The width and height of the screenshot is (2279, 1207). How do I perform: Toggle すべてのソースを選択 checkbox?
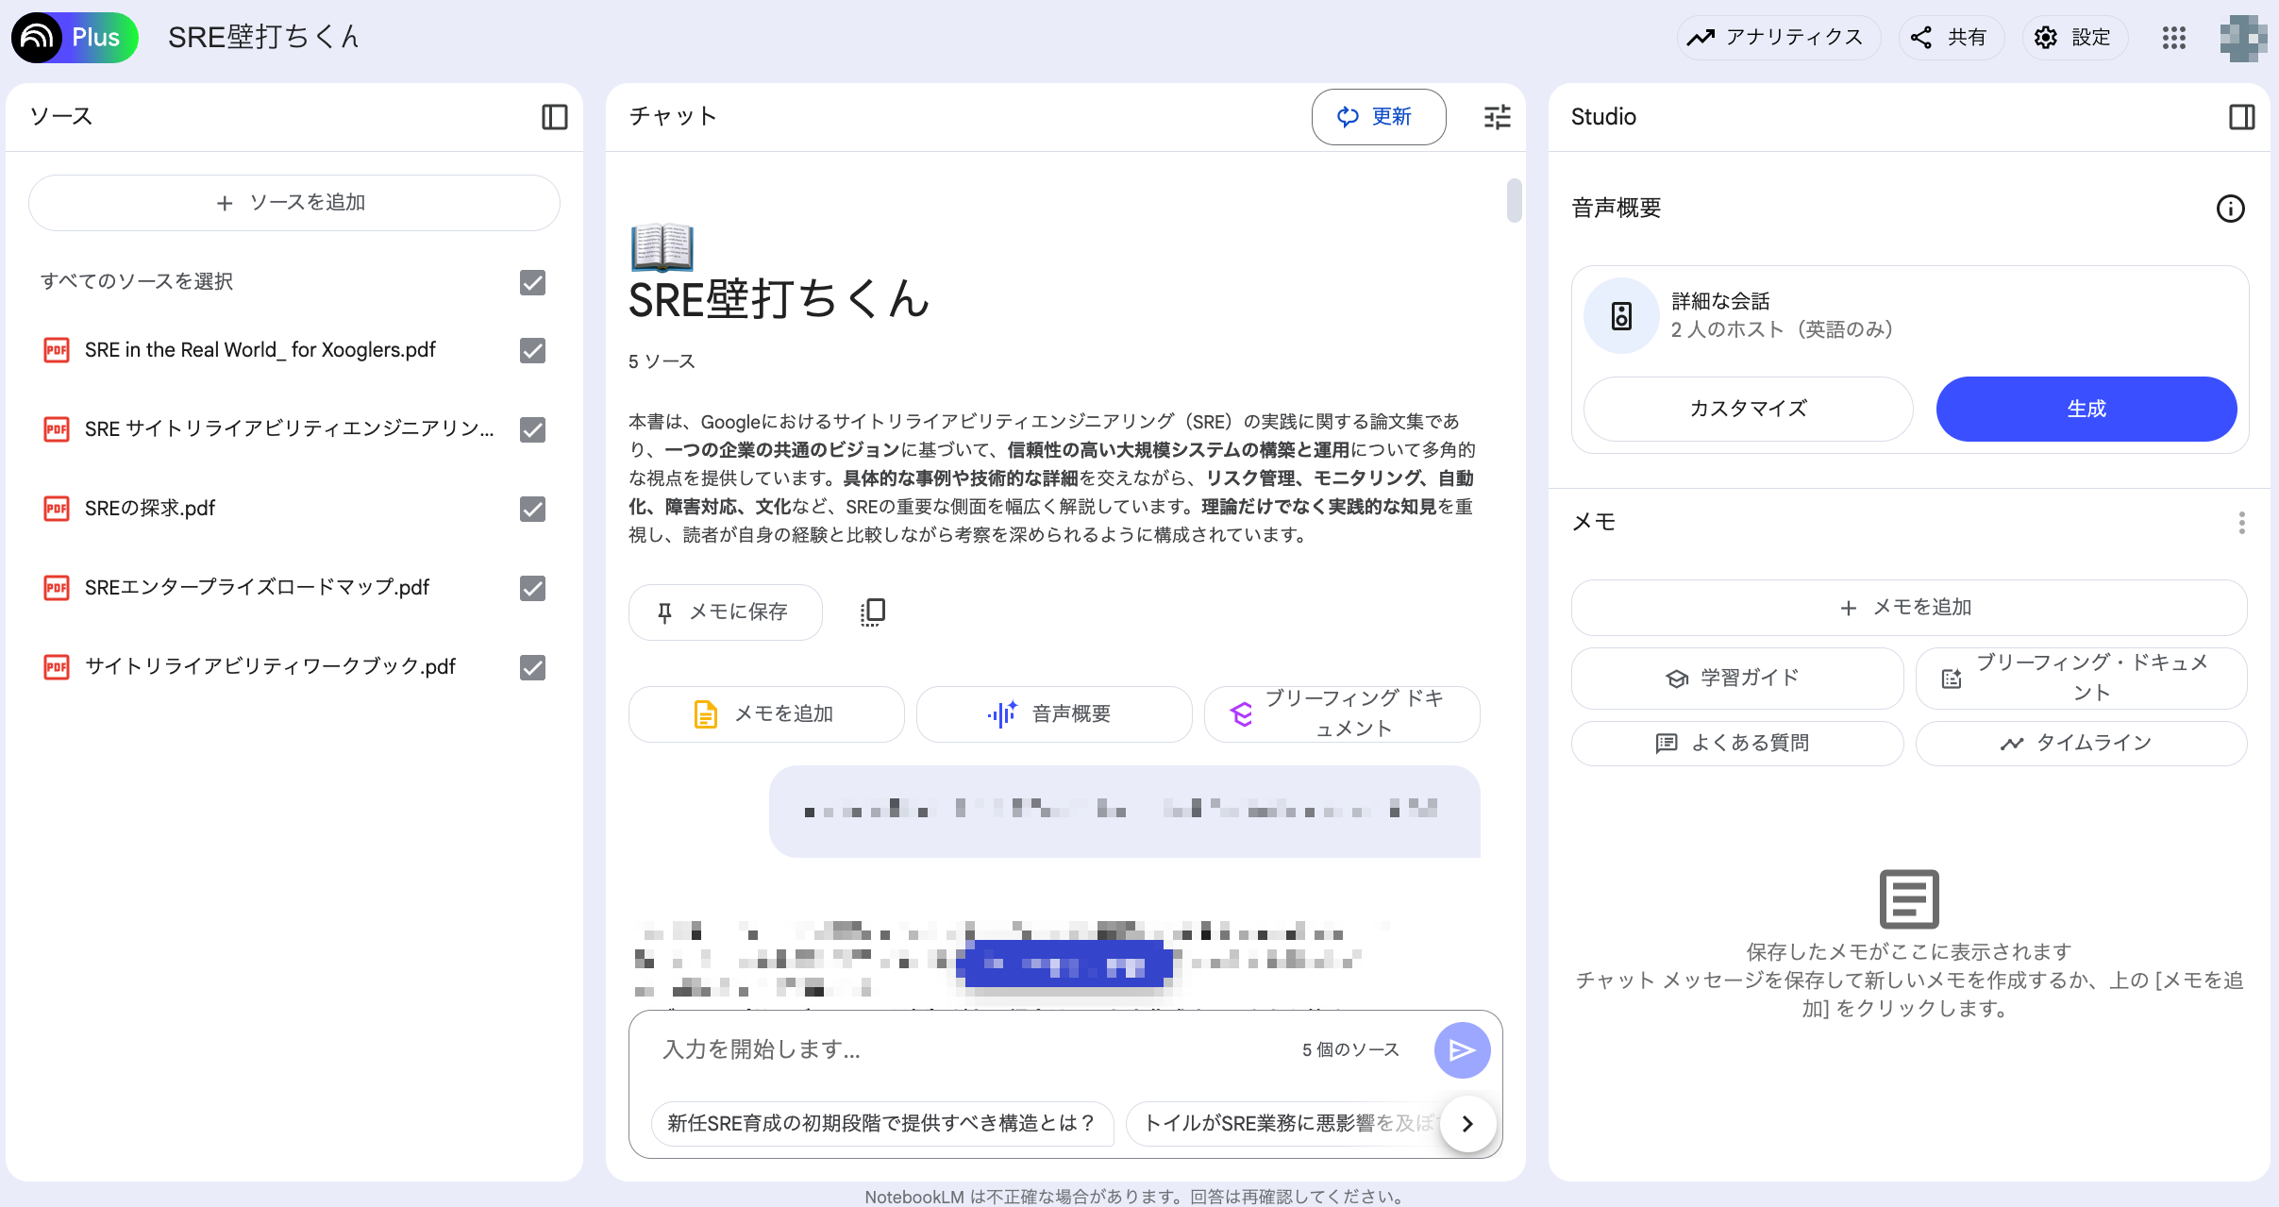[x=532, y=282]
